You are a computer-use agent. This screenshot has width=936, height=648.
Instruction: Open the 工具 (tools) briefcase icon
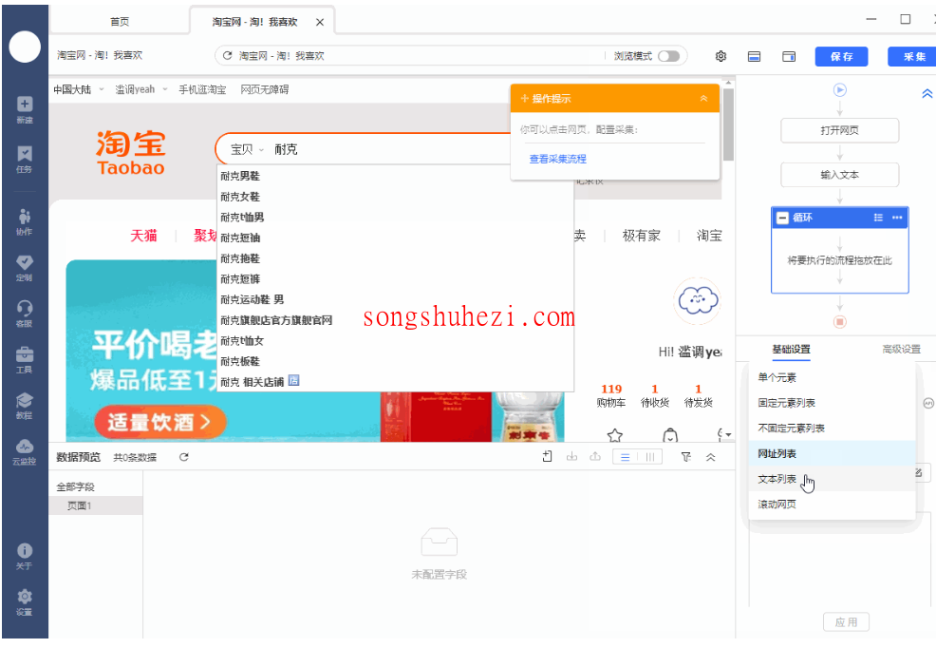pos(25,360)
